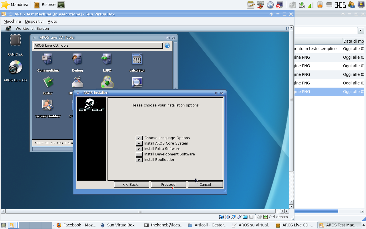Click VirtualBox CD drive status icon
This screenshot has height=229, width=366.
pyautogui.click(x=227, y=217)
